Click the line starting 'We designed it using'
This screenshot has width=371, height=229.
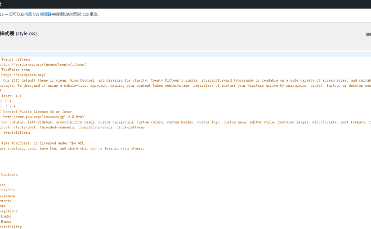point(185,86)
